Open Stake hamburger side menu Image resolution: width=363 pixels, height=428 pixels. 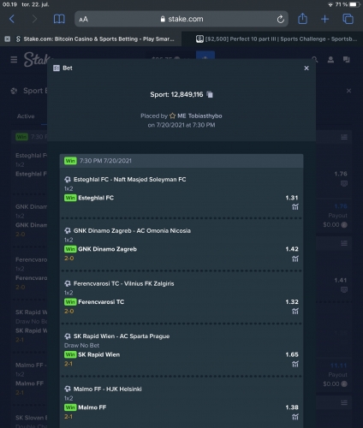(x=14, y=60)
